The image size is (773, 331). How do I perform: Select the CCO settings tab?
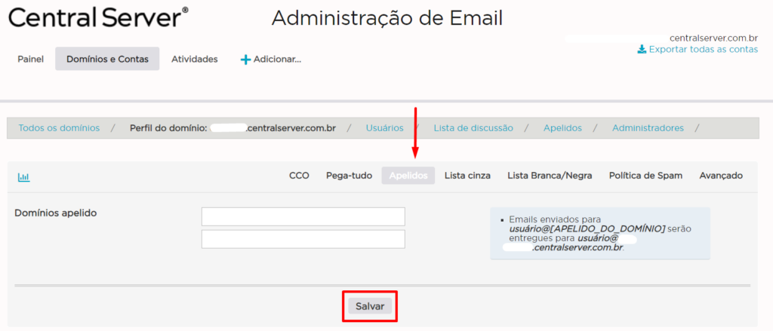click(299, 176)
